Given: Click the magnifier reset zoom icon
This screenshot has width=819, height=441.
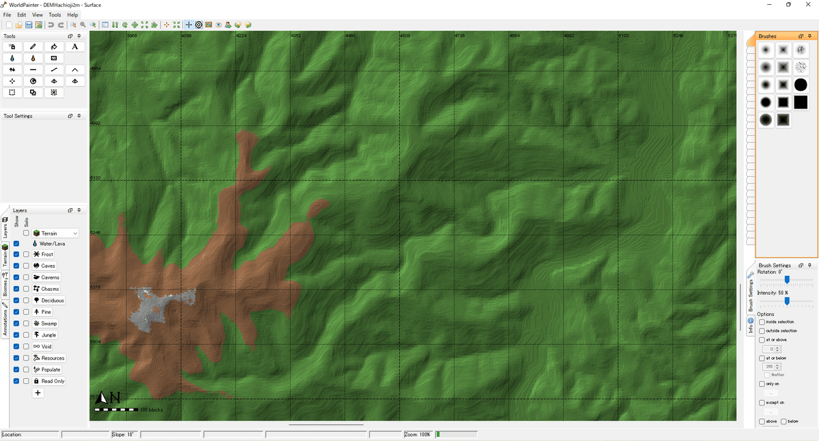Looking at the screenshot, I should click(83, 25).
